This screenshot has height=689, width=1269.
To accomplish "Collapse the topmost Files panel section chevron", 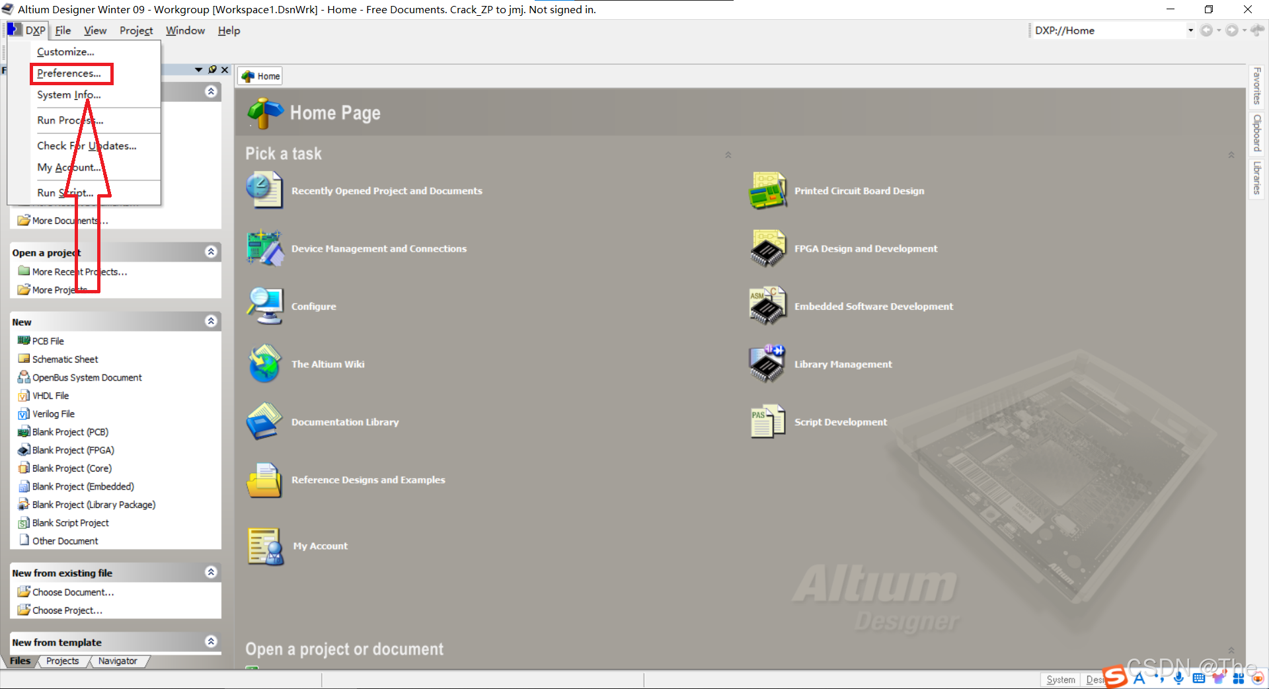I will click(x=211, y=91).
